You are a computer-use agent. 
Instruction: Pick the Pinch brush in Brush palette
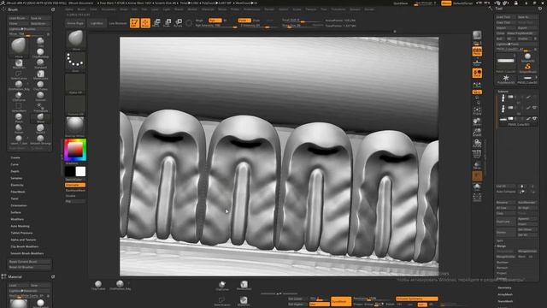pos(19,118)
